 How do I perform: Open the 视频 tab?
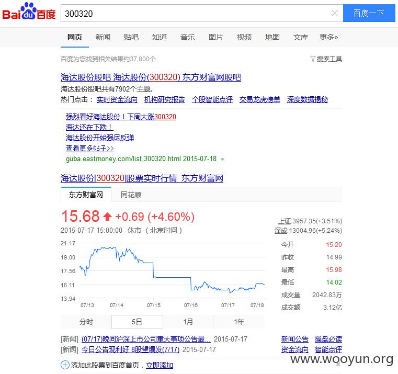point(244,37)
